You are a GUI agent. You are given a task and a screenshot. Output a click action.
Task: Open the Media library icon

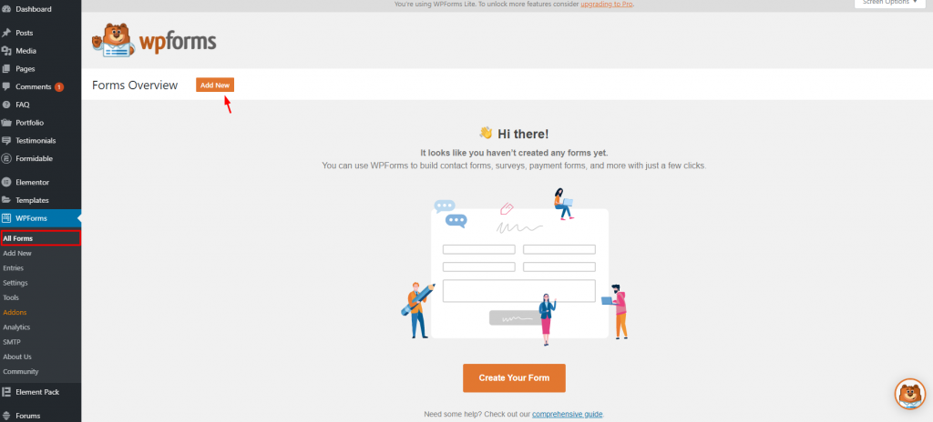(x=6, y=51)
